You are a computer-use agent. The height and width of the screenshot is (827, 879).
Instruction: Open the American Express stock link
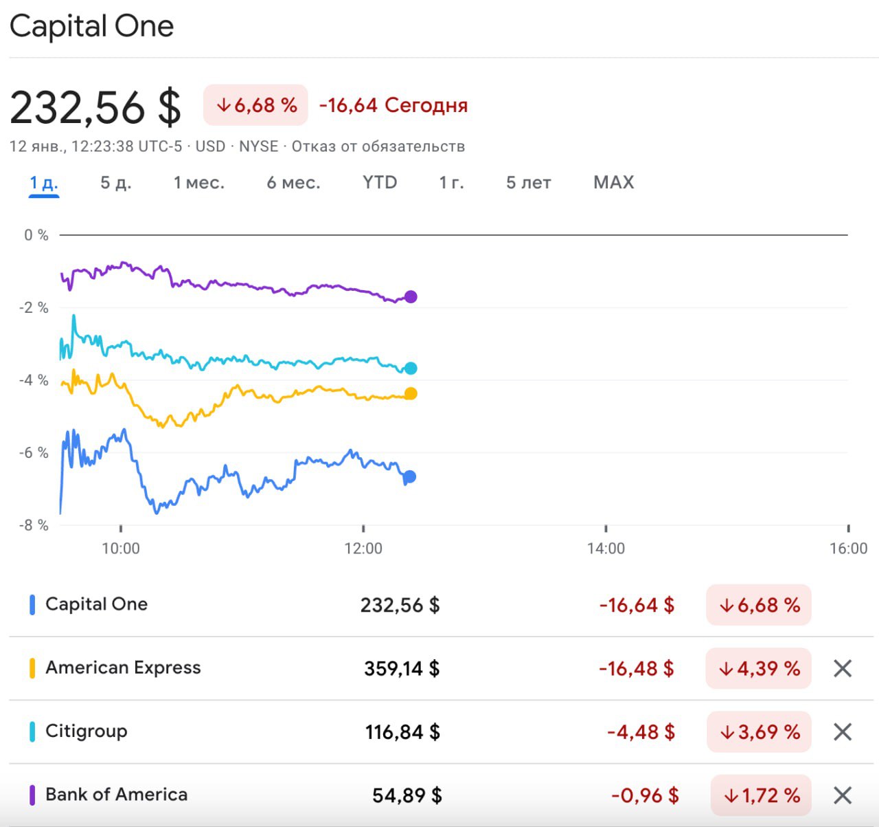coord(123,668)
